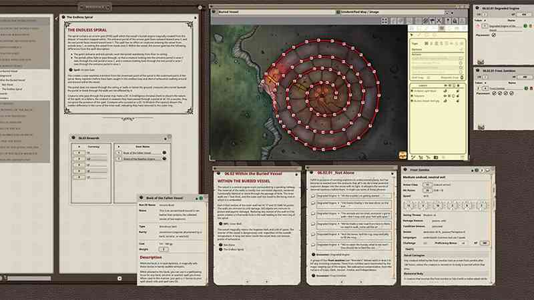Viewport: 534px width, 300px height.
Task: Open The Endless Spiral link icon in Buried Vessel story
Action: [x=219, y=250]
